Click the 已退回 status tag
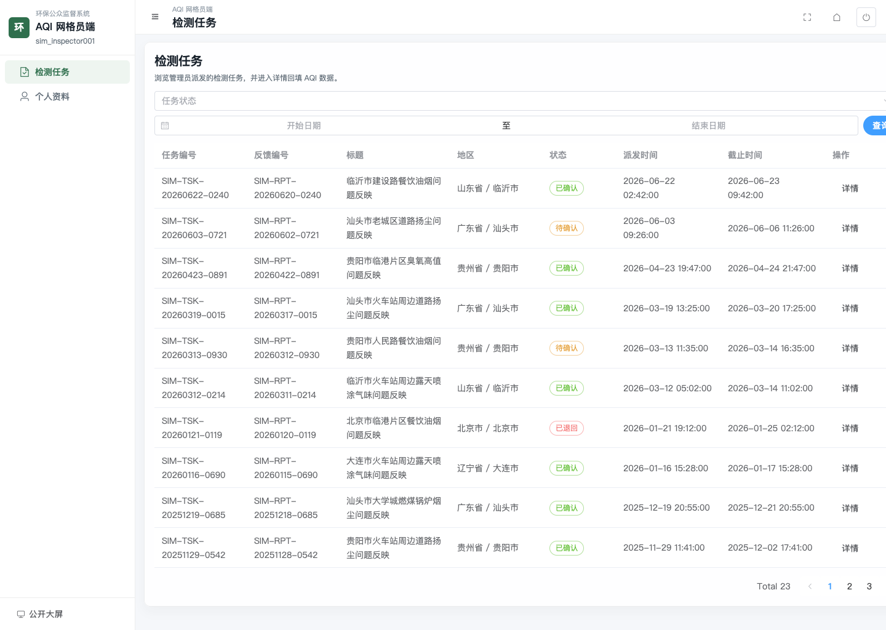Screen dimensions: 886x630 tap(567, 428)
